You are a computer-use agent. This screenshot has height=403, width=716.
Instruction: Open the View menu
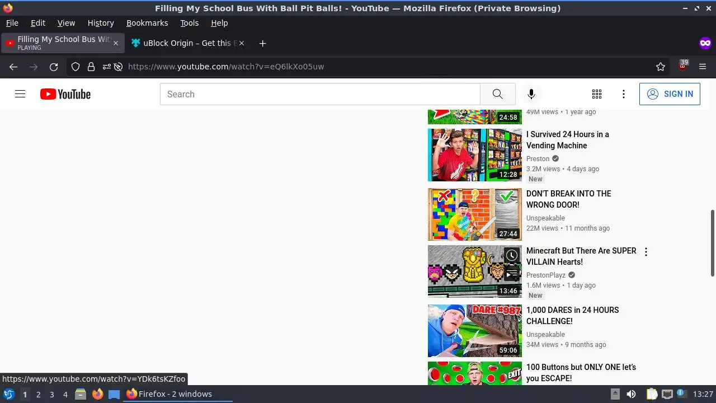pos(66,23)
